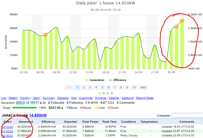Open the Weather link

pyautogui.click(x=114, y=98)
